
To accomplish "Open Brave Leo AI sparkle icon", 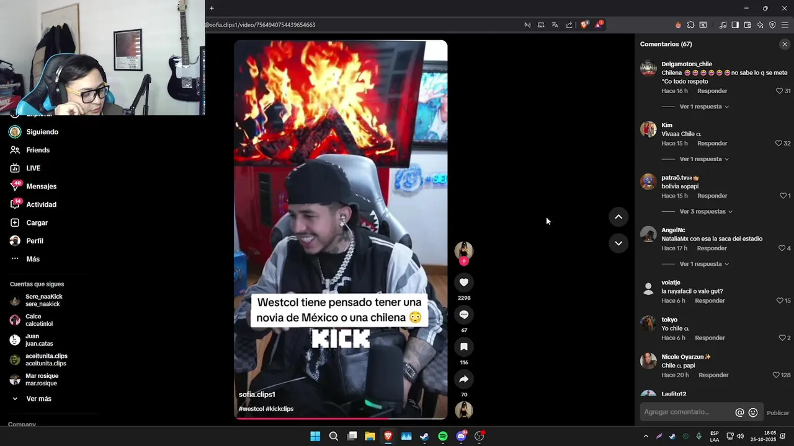I will click(760, 25).
